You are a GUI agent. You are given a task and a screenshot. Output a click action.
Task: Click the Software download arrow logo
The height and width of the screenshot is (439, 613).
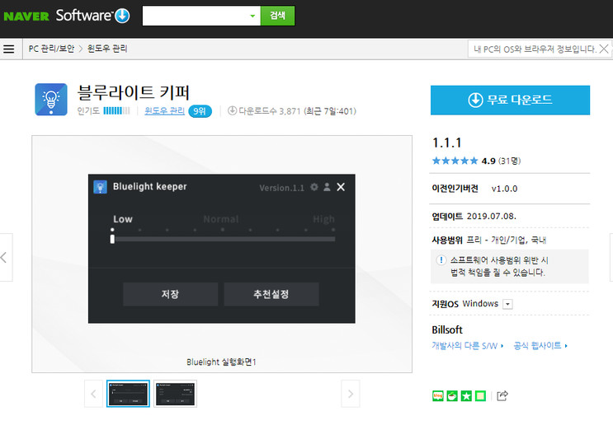(122, 16)
